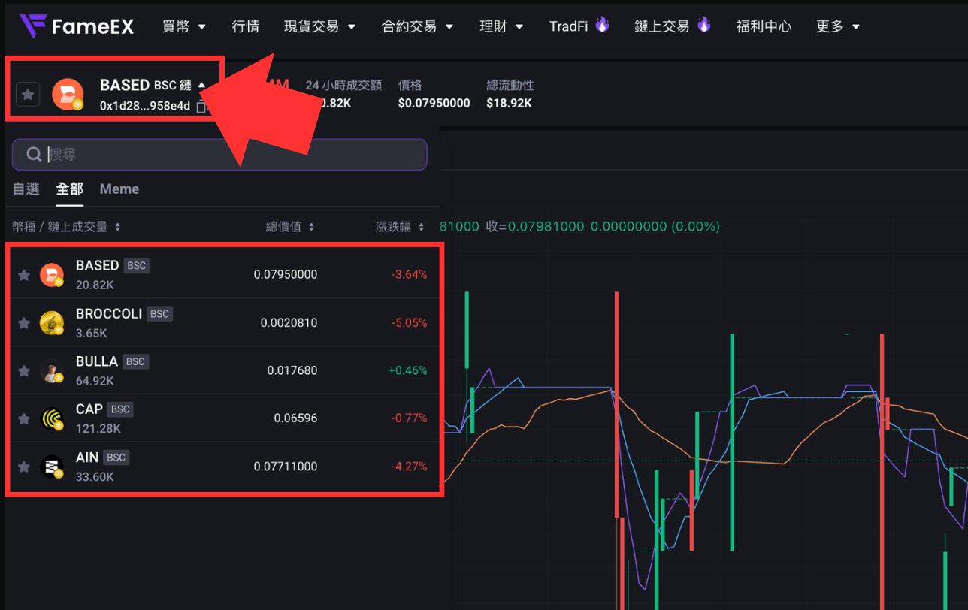Click BASED price 0.07950000 in list
This screenshot has width=968, height=610.
286,275
